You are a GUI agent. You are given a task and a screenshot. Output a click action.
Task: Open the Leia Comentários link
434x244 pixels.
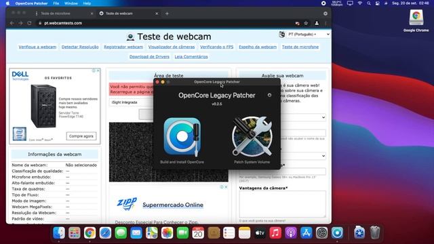click(x=191, y=57)
